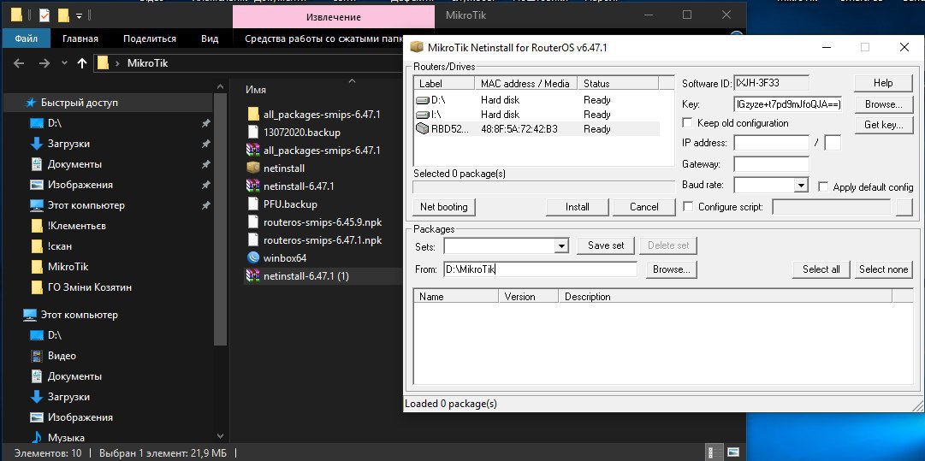This screenshot has height=461, width=925.
Task: Sort by Имя column header
Action: tap(256, 90)
